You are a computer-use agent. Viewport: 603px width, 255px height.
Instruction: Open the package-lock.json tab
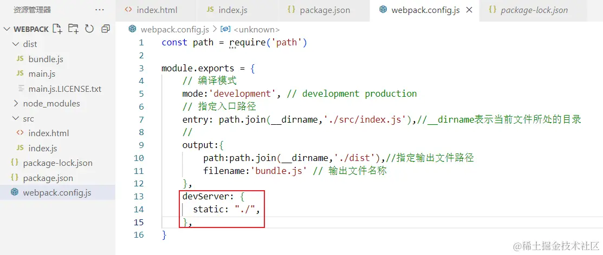534,10
